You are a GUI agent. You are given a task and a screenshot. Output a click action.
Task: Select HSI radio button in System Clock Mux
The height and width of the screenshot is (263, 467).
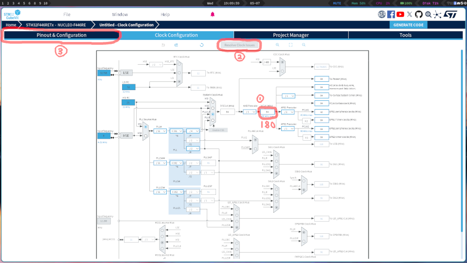point(212,102)
